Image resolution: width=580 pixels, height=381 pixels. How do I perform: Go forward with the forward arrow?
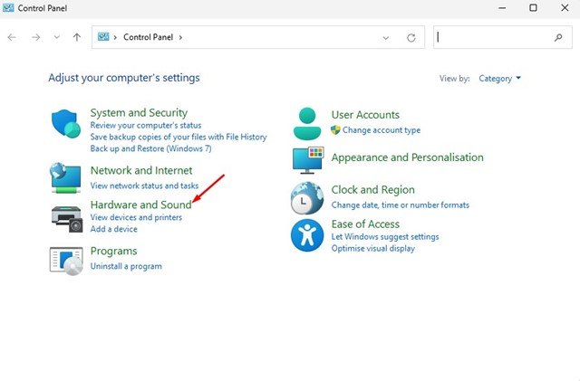point(36,37)
